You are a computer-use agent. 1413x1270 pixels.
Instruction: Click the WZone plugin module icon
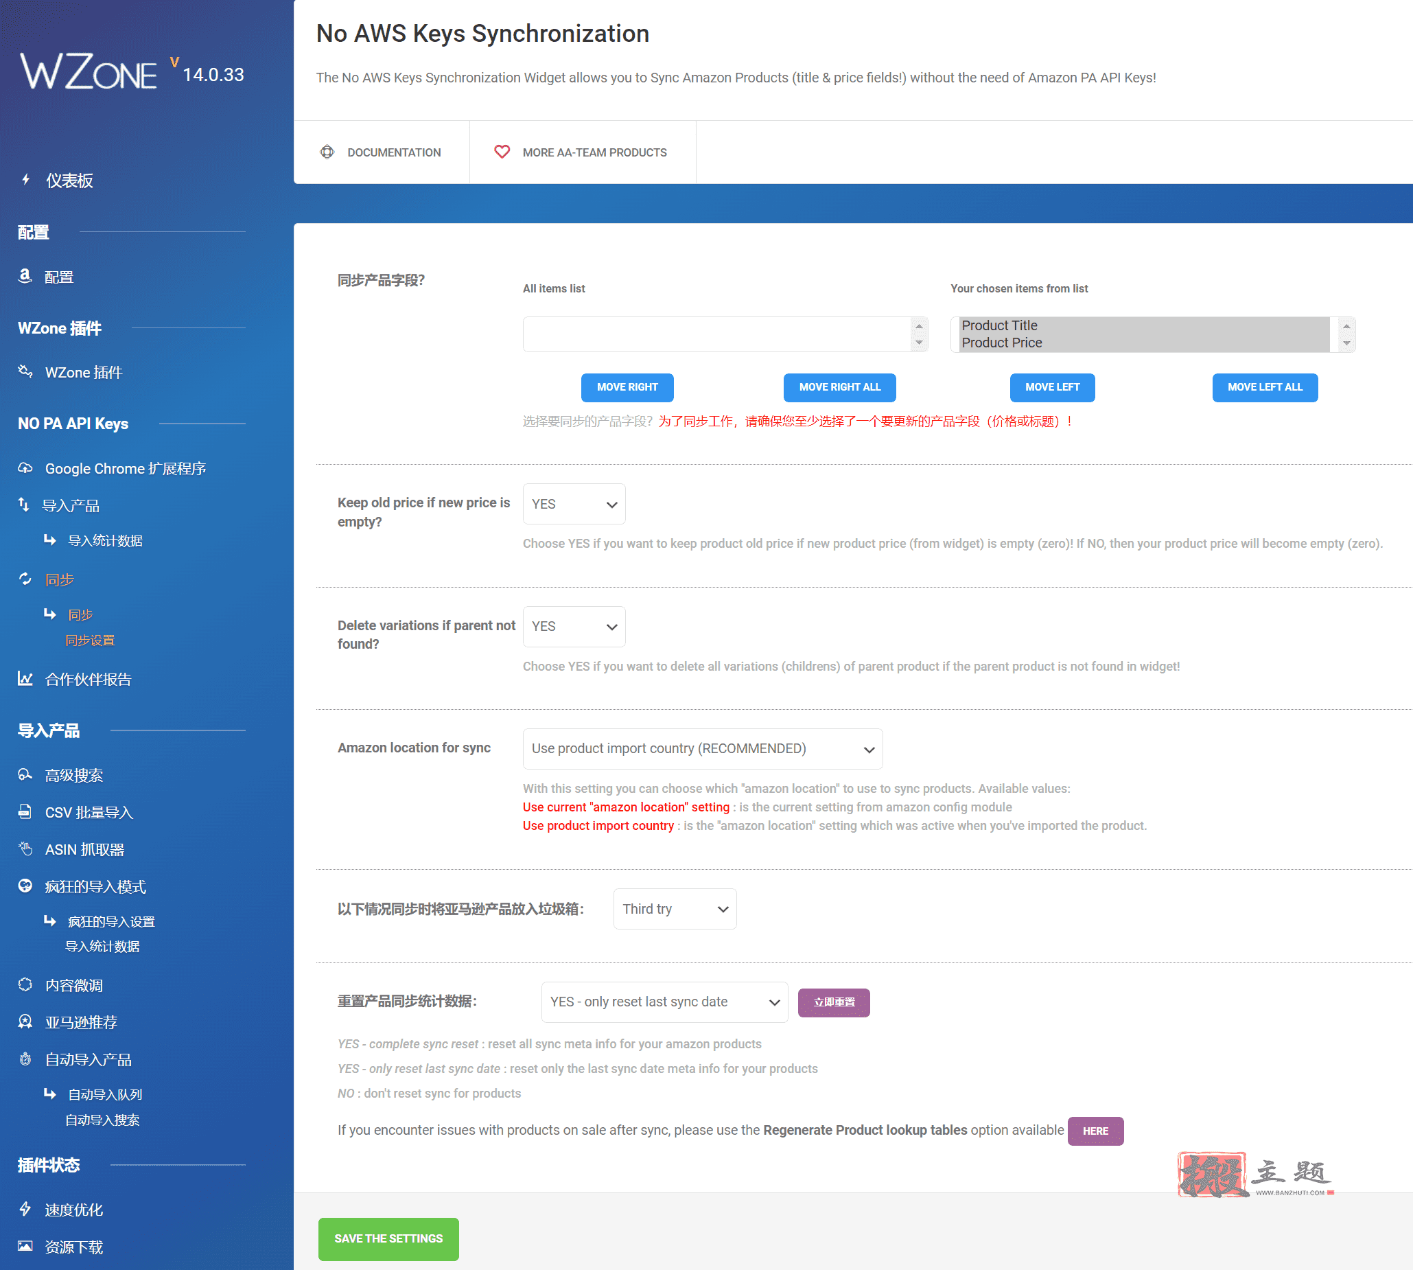tap(25, 371)
